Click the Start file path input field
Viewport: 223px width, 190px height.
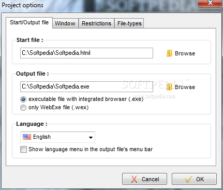click(86, 53)
